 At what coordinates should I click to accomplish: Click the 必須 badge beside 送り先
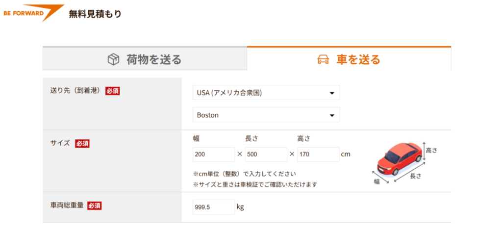pos(113,91)
